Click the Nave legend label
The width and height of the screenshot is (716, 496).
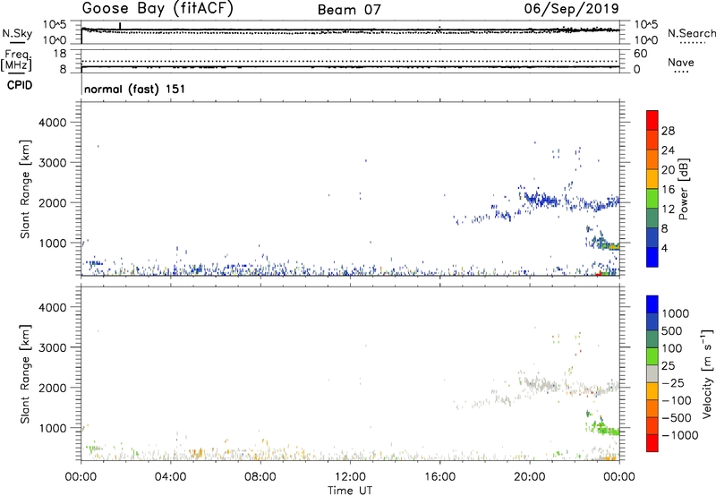click(x=681, y=63)
